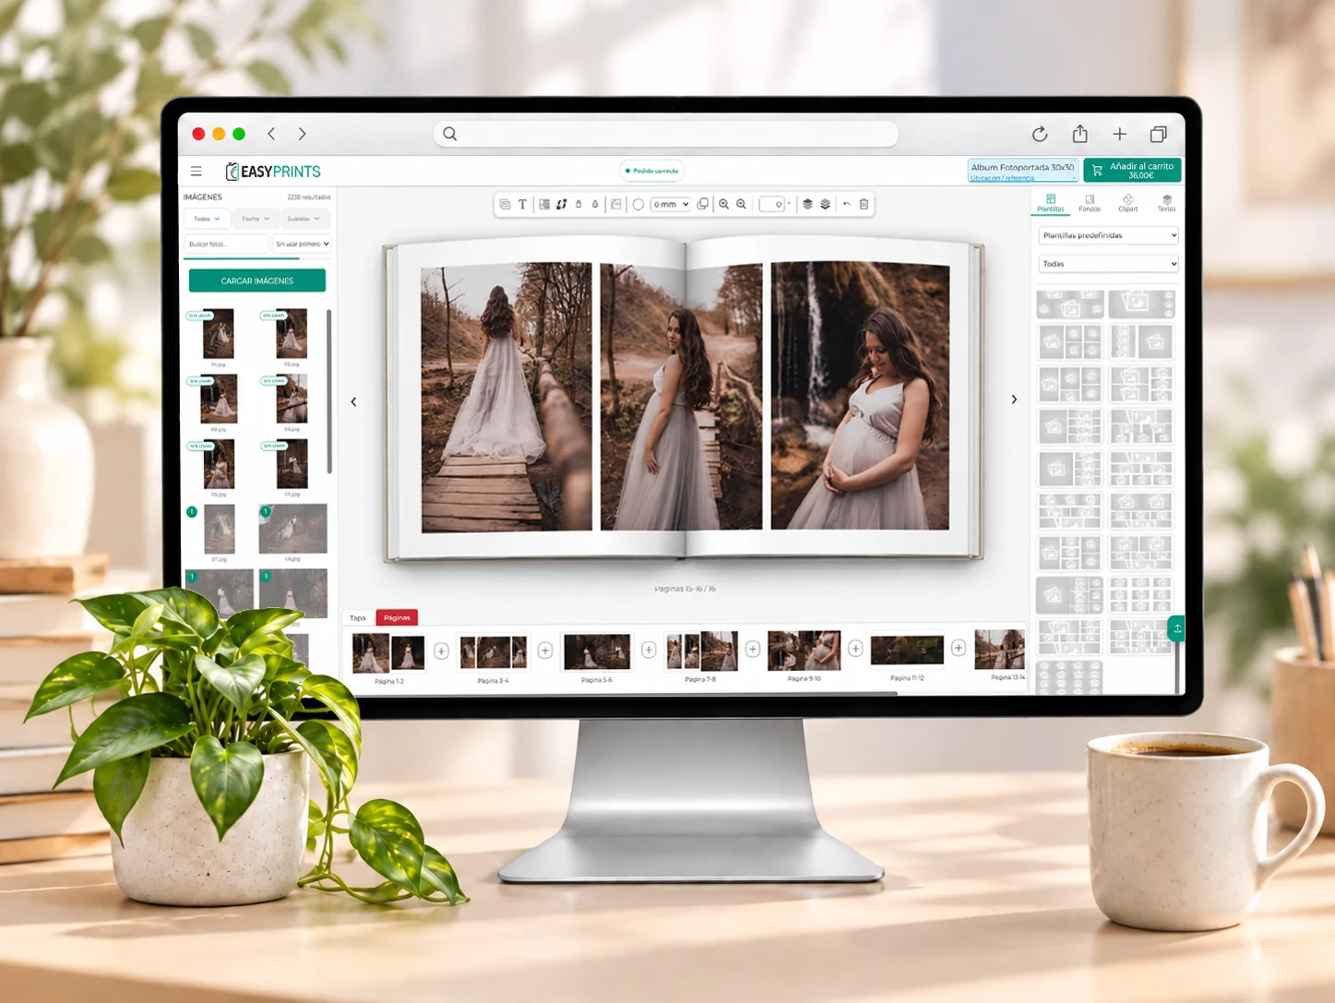Open a new browser tab with plus icon

point(1119,134)
